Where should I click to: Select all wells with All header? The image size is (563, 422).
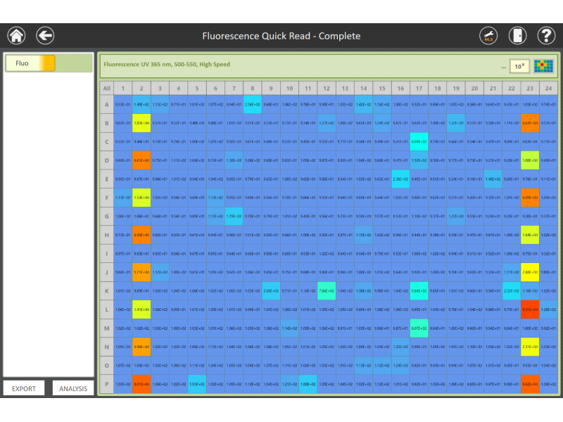[x=106, y=88]
